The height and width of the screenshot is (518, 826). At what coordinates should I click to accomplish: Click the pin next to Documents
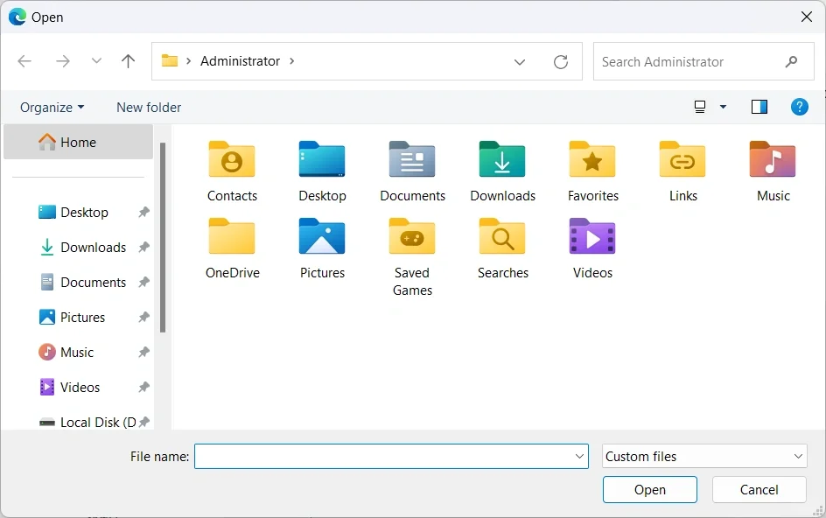pos(143,282)
